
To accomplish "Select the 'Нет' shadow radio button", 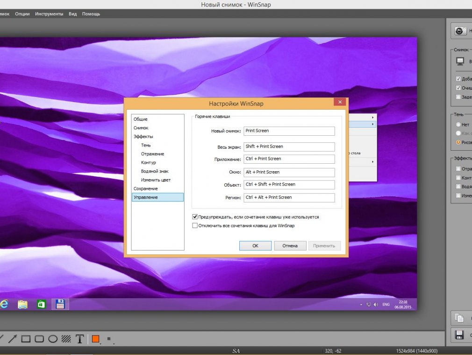I will click(x=458, y=125).
